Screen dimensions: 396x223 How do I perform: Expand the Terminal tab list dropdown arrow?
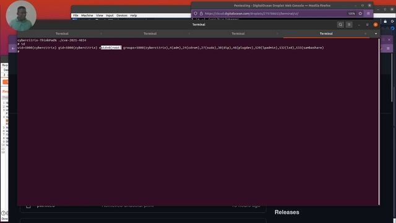(376, 33)
